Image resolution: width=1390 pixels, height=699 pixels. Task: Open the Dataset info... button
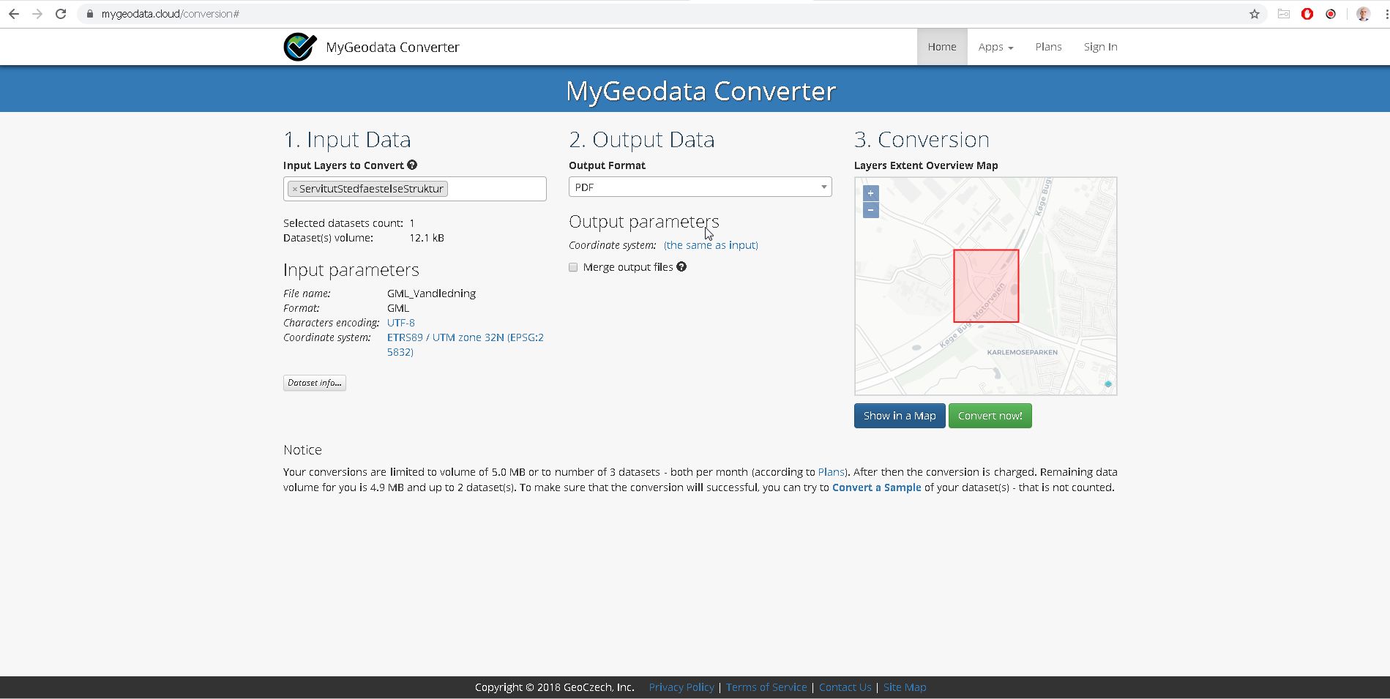coord(314,383)
